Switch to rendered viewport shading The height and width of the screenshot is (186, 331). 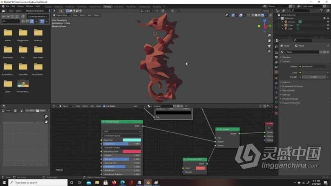pos(263,15)
